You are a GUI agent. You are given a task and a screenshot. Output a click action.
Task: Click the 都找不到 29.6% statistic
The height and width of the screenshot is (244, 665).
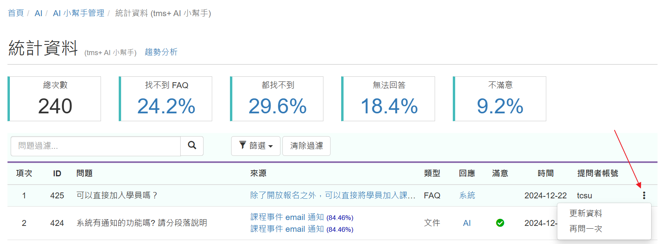tap(277, 106)
